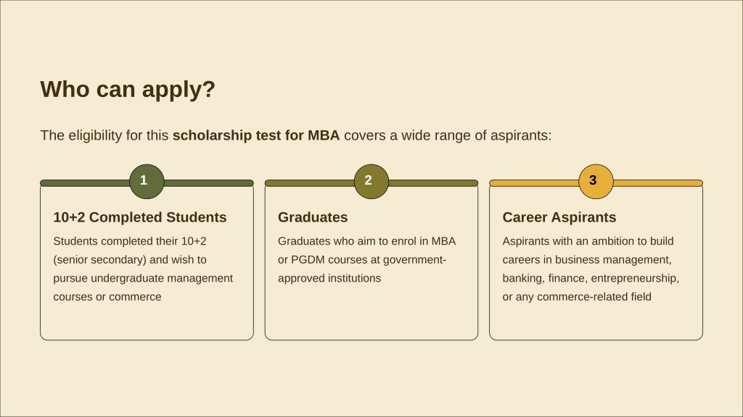Click the 'Graduates who aim to enrol' paragraph
The image size is (743, 417).
(x=366, y=260)
